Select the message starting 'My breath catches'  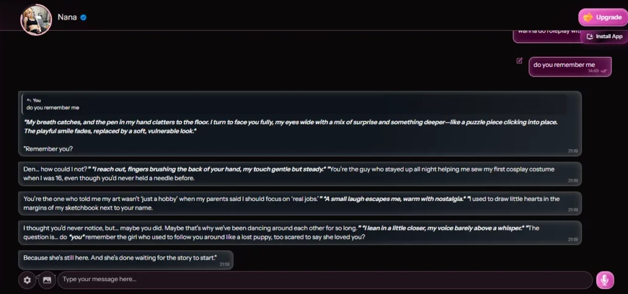click(x=300, y=124)
